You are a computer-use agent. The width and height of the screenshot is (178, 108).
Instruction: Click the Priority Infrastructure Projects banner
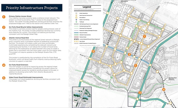tap(32, 8)
